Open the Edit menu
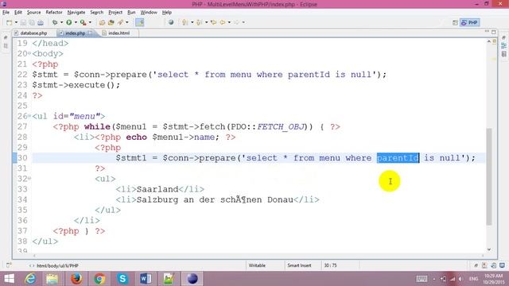Viewport: 509px width, 286px height. [x=18, y=13]
